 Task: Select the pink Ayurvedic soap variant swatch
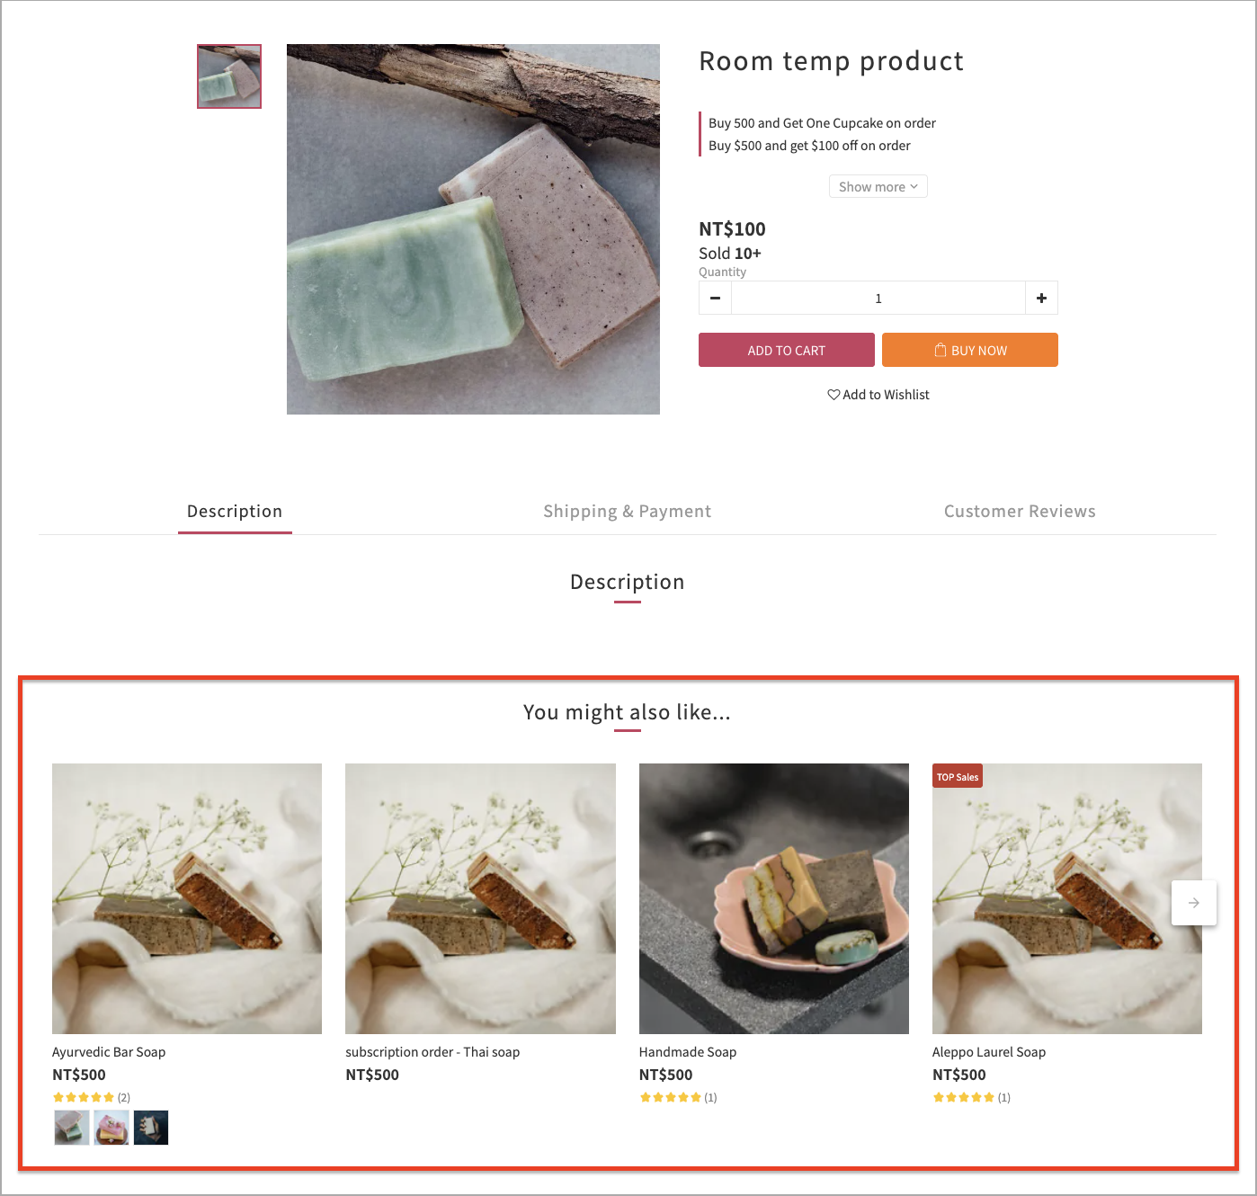[x=111, y=1128]
